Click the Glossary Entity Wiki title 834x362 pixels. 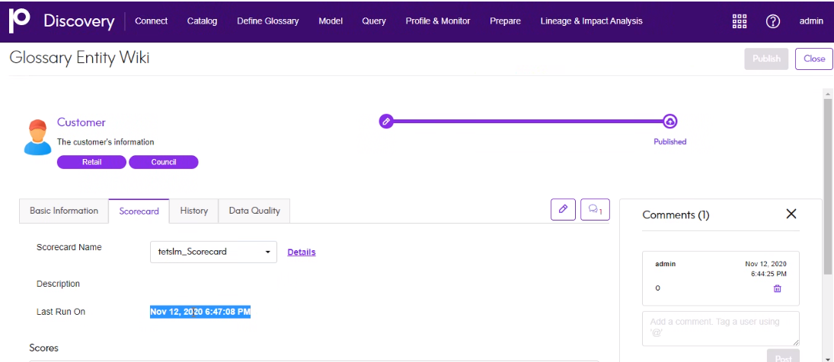[x=79, y=57]
